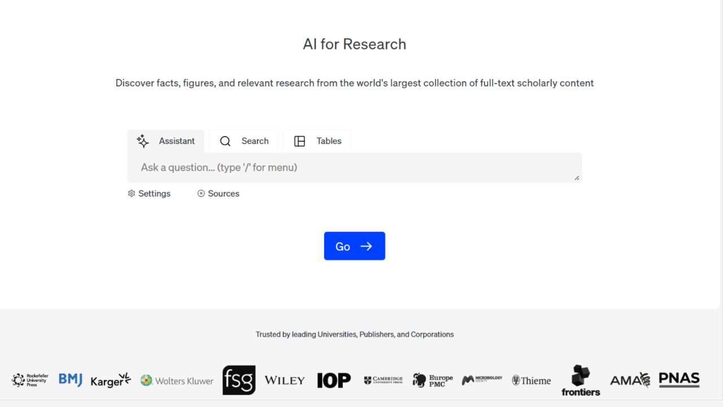The height and width of the screenshot is (407, 723).
Task: Click the text area resize handle
Action: (577, 177)
